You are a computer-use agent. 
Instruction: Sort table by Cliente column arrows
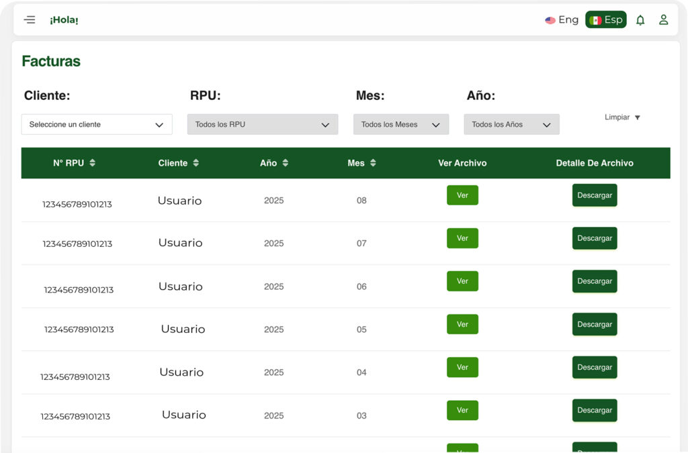point(196,163)
